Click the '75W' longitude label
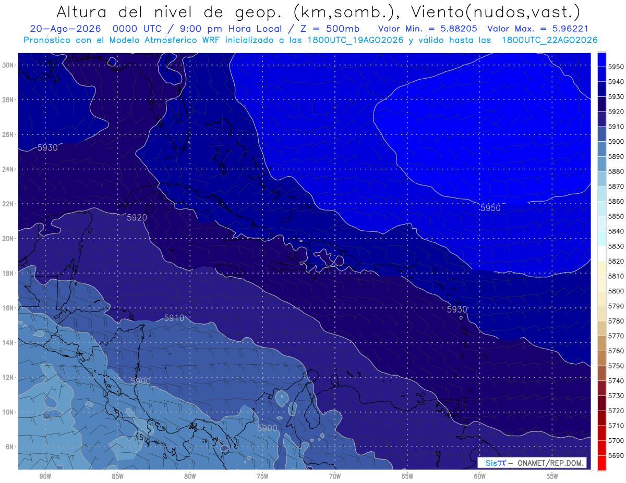Screen dimensions: 626x483 (x=262, y=476)
